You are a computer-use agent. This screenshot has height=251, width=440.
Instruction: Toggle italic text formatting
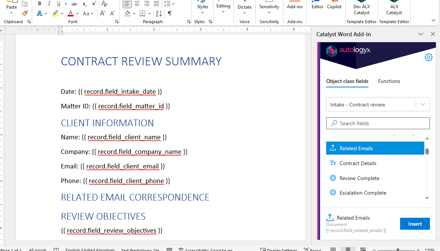(x=49, y=4)
